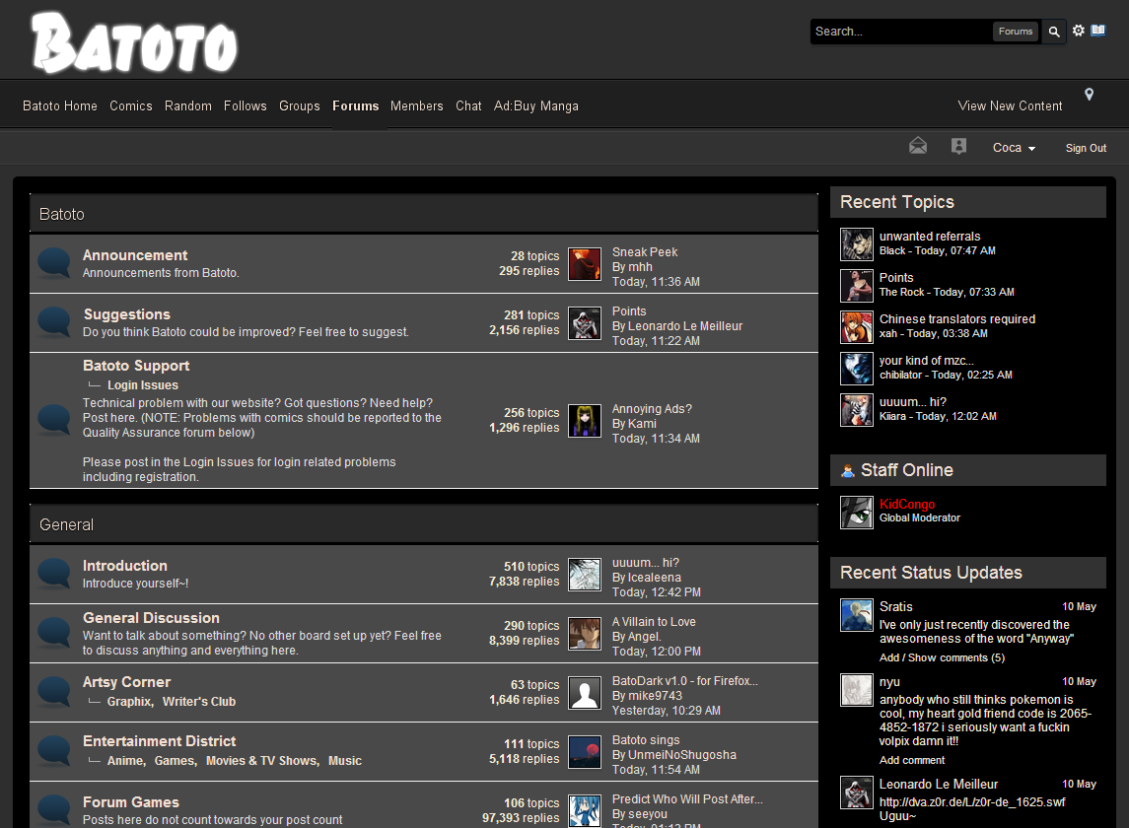Screen dimensions: 1129x828
Task: Open the Announcement forum link
Action: pyautogui.click(x=135, y=255)
